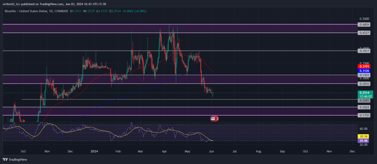This screenshot has width=377, height=164.
Task: Click the US flag event marker
Action: (213, 118)
